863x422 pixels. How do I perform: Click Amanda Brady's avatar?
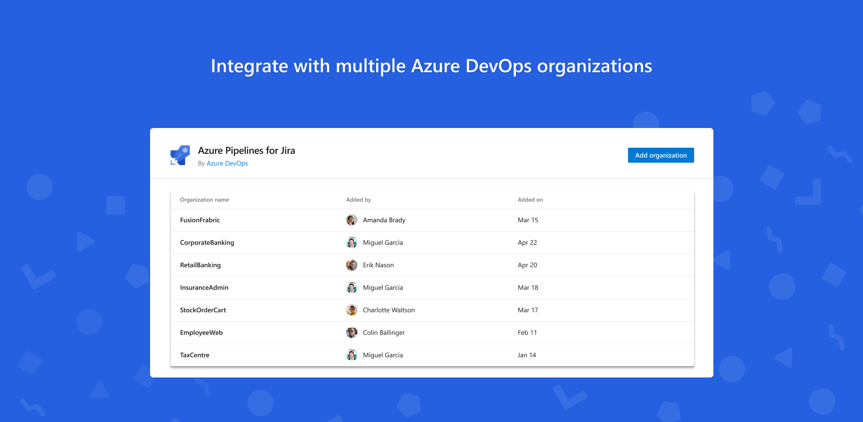point(352,220)
